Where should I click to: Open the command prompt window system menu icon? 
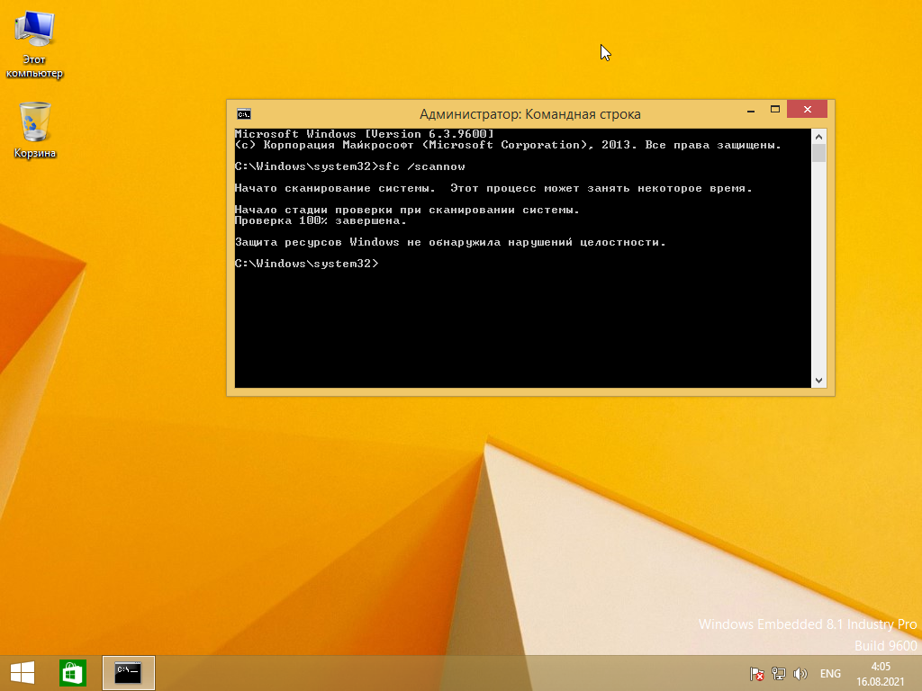point(243,114)
